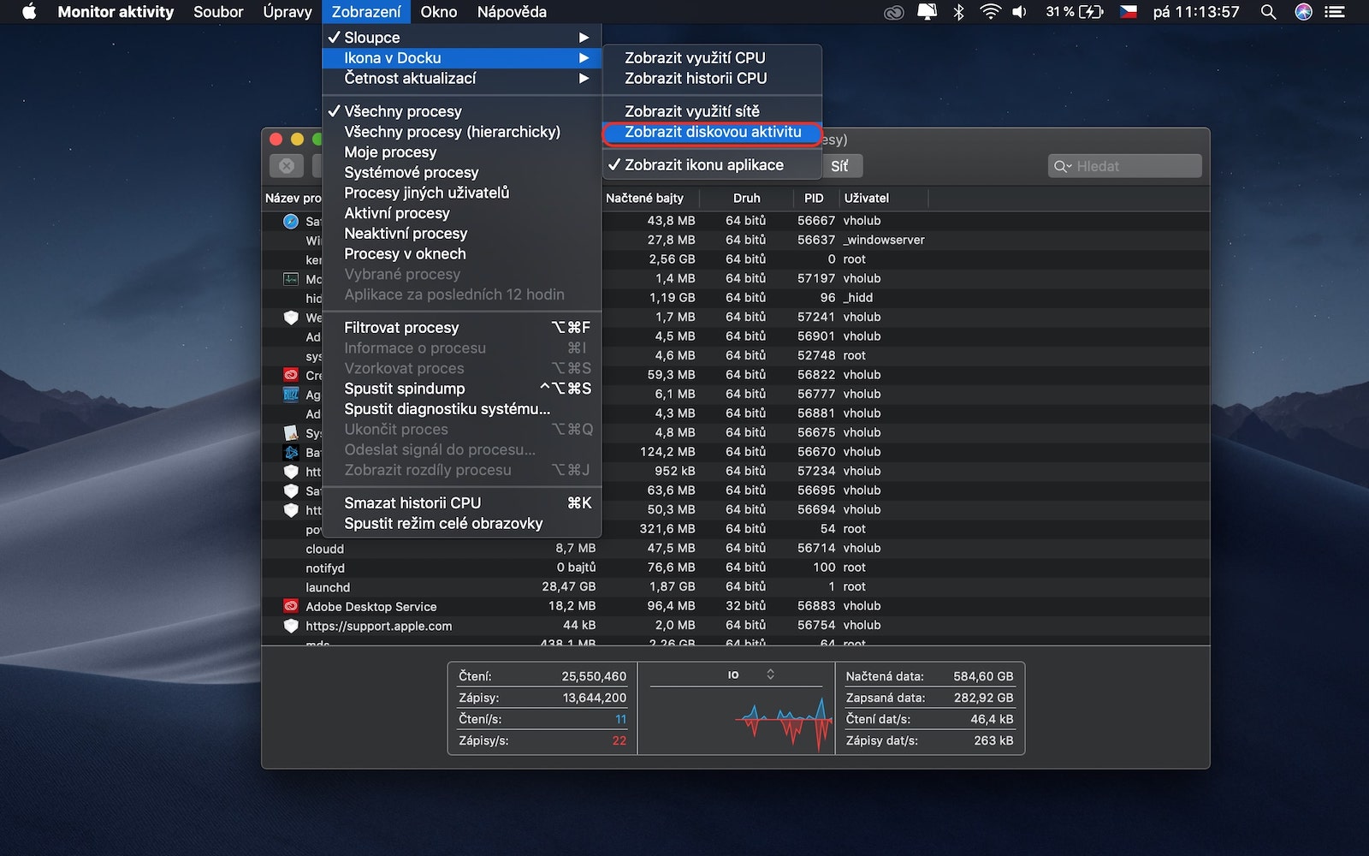Focus the Hledat search field
The width and height of the screenshot is (1369, 856).
point(1124,166)
